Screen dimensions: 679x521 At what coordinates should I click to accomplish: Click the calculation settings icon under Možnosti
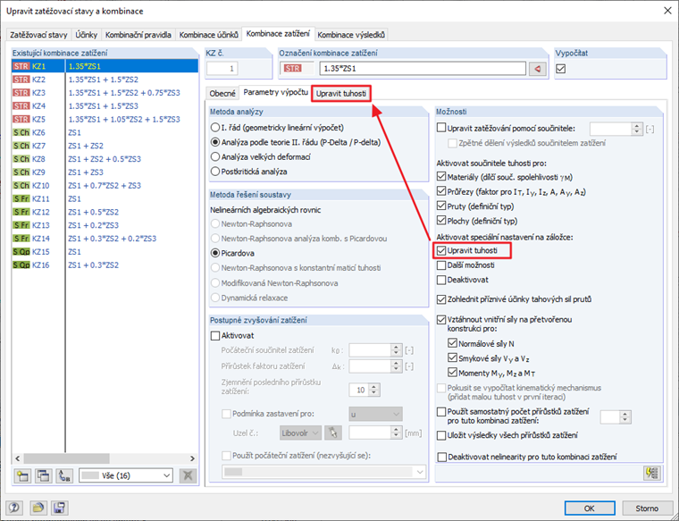[652, 473]
